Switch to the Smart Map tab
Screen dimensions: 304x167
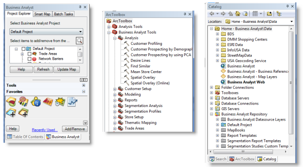pyautogui.click(x=42, y=14)
